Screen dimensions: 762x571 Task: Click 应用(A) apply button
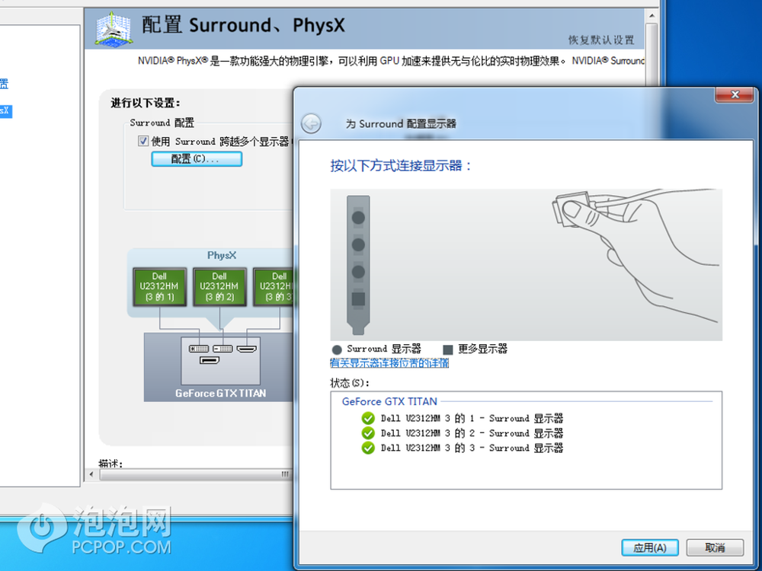point(650,547)
